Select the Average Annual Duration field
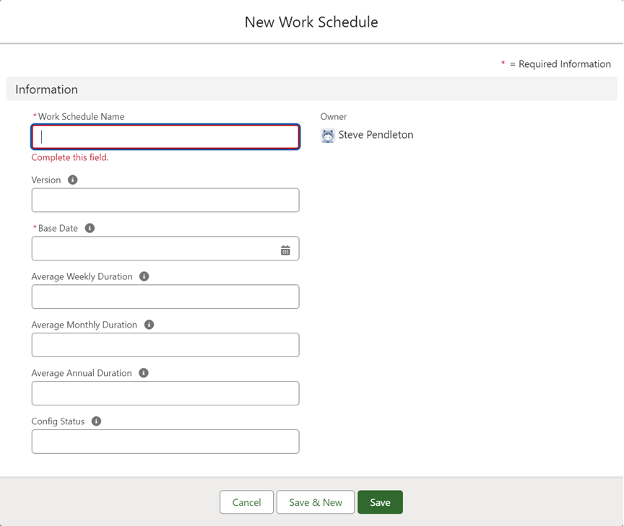The image size is (624, 526). (x=165, y=393)
